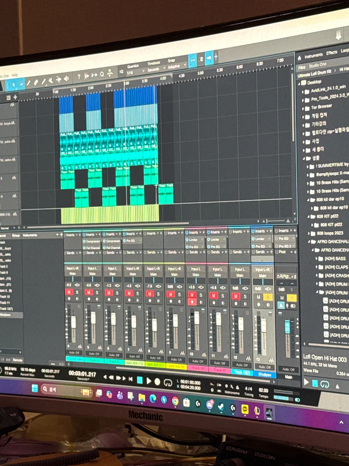Open the Help menu
The width and height of the screenshot is (349, 466).
pyautogui.click(x=15, y=75)
